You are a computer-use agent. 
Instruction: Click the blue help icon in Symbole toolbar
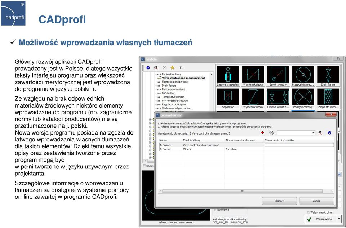point(148,68)
